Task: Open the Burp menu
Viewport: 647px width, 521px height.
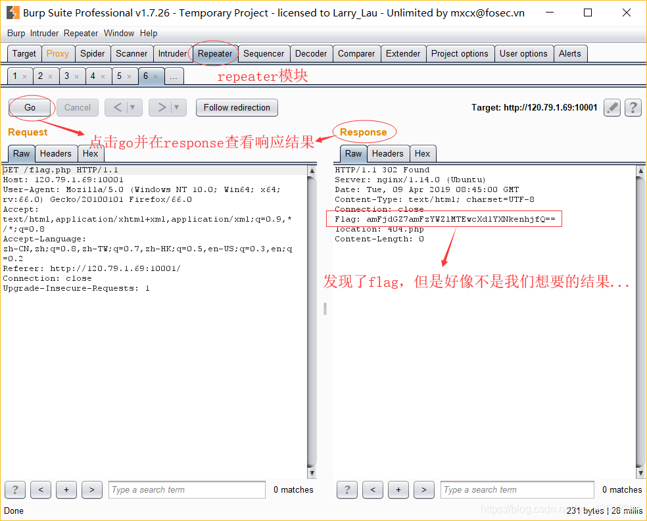Action: [16, 33]
